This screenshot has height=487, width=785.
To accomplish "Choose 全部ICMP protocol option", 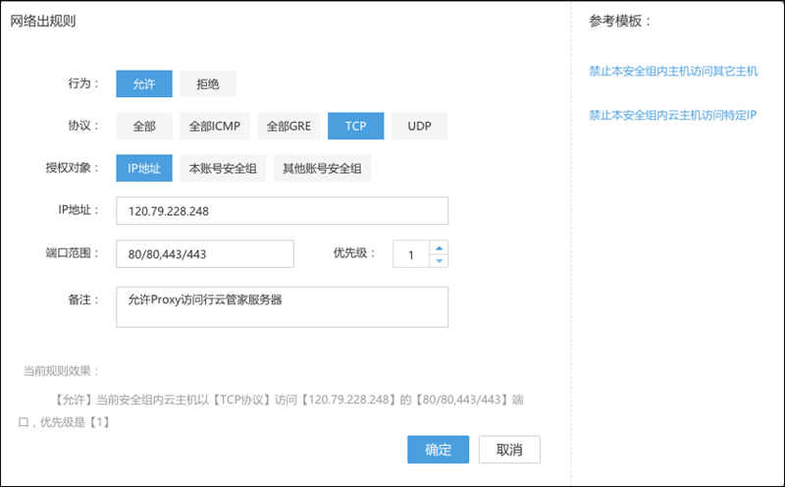I will point(214,127).
